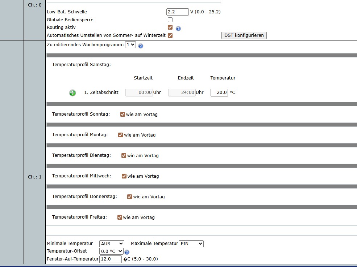The width and height of the screenshot is (357, 267).
Task: Toggle 'wie am Vortag' for Freitag
Action: click(x=120, y=217)
